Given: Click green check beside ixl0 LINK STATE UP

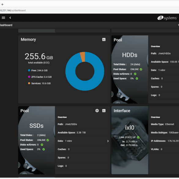Looking at the screenshot, I should [138, 137].
